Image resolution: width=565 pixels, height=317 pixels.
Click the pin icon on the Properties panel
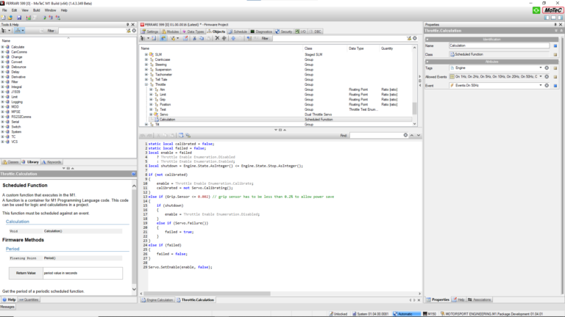coord(555,24)
